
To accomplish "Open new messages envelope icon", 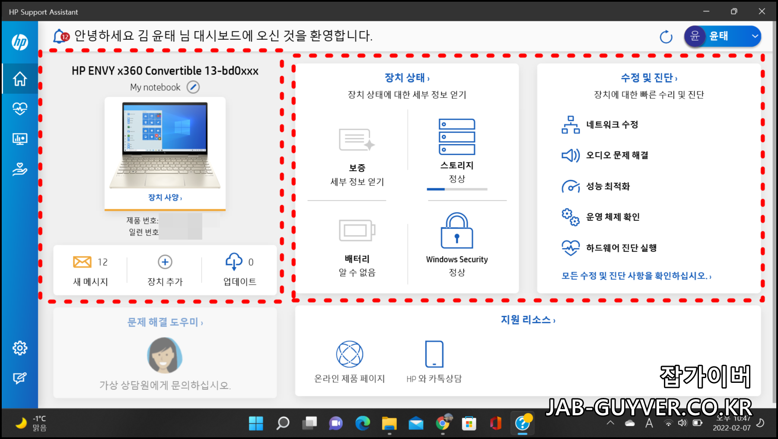I will click(x=82, y=262).
